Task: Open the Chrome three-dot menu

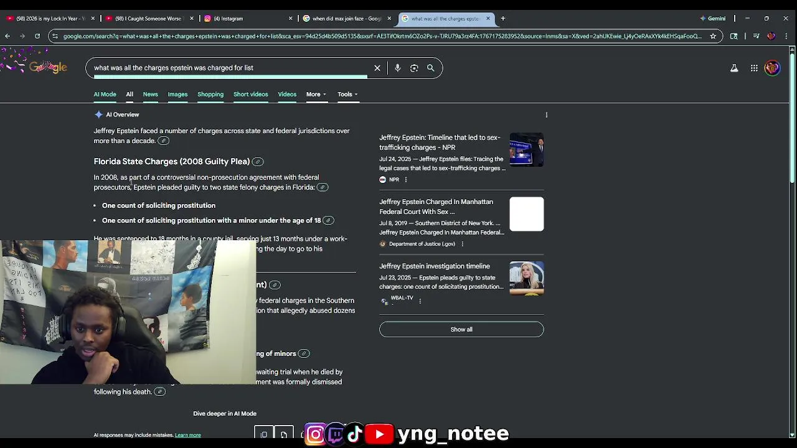Action: 786,36
